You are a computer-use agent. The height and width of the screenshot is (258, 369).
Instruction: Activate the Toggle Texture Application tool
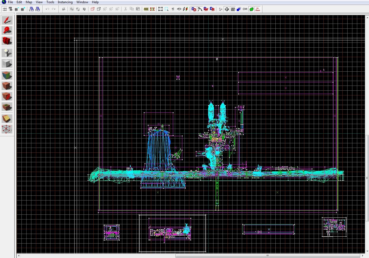[7, 75]
